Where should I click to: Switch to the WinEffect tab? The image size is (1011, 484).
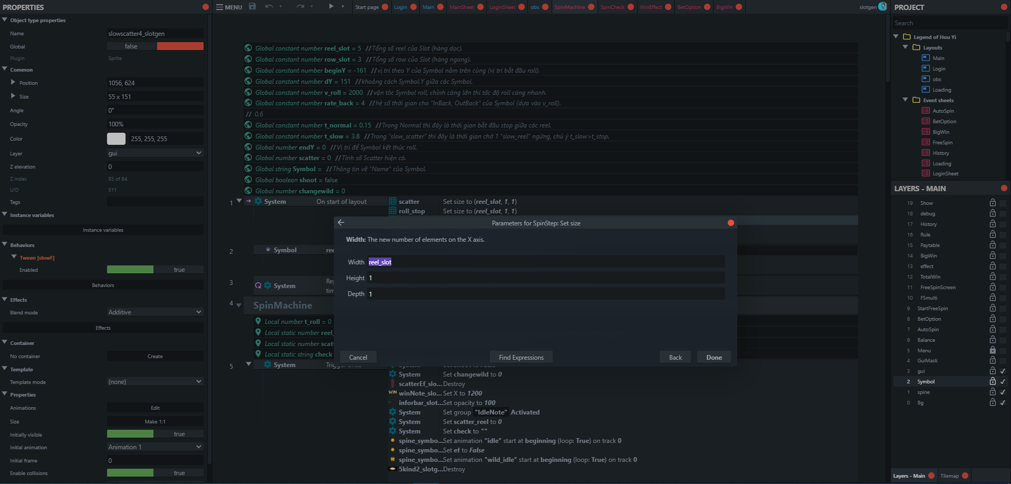tap(651, 7)
